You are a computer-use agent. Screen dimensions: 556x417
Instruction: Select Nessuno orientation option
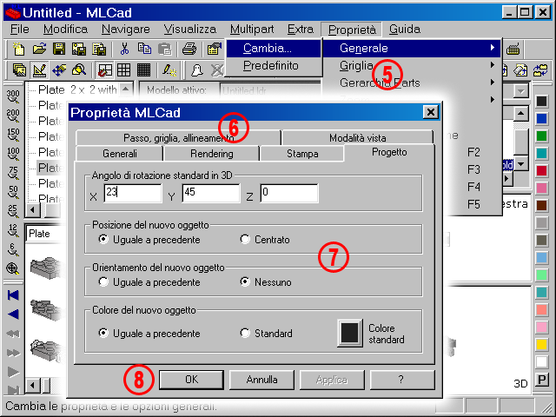point(266,282)
